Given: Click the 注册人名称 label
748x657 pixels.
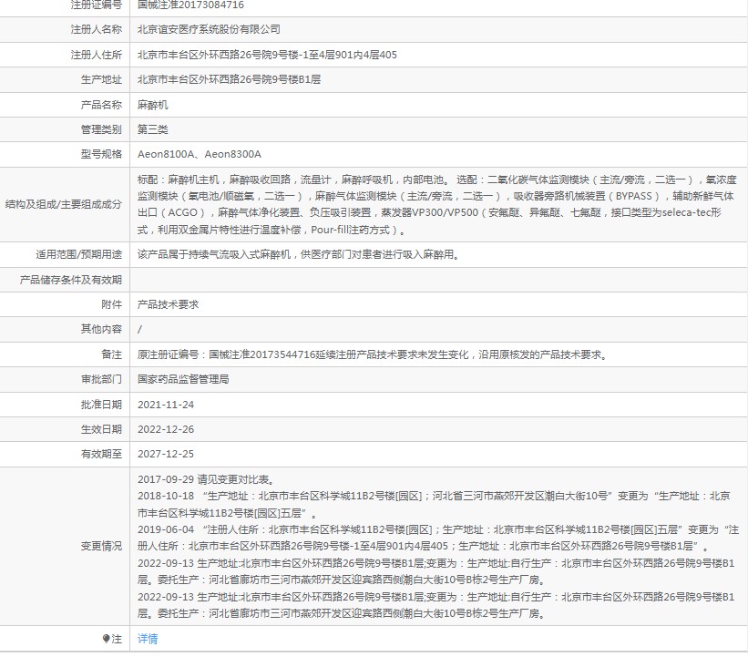Looking at the screenshot, I should tap(97, 29).
